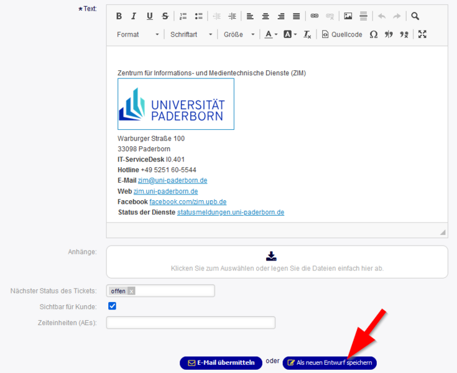Open the Größe size dropdown
Viewport: 457px width, 373px height.
point(239,34)
